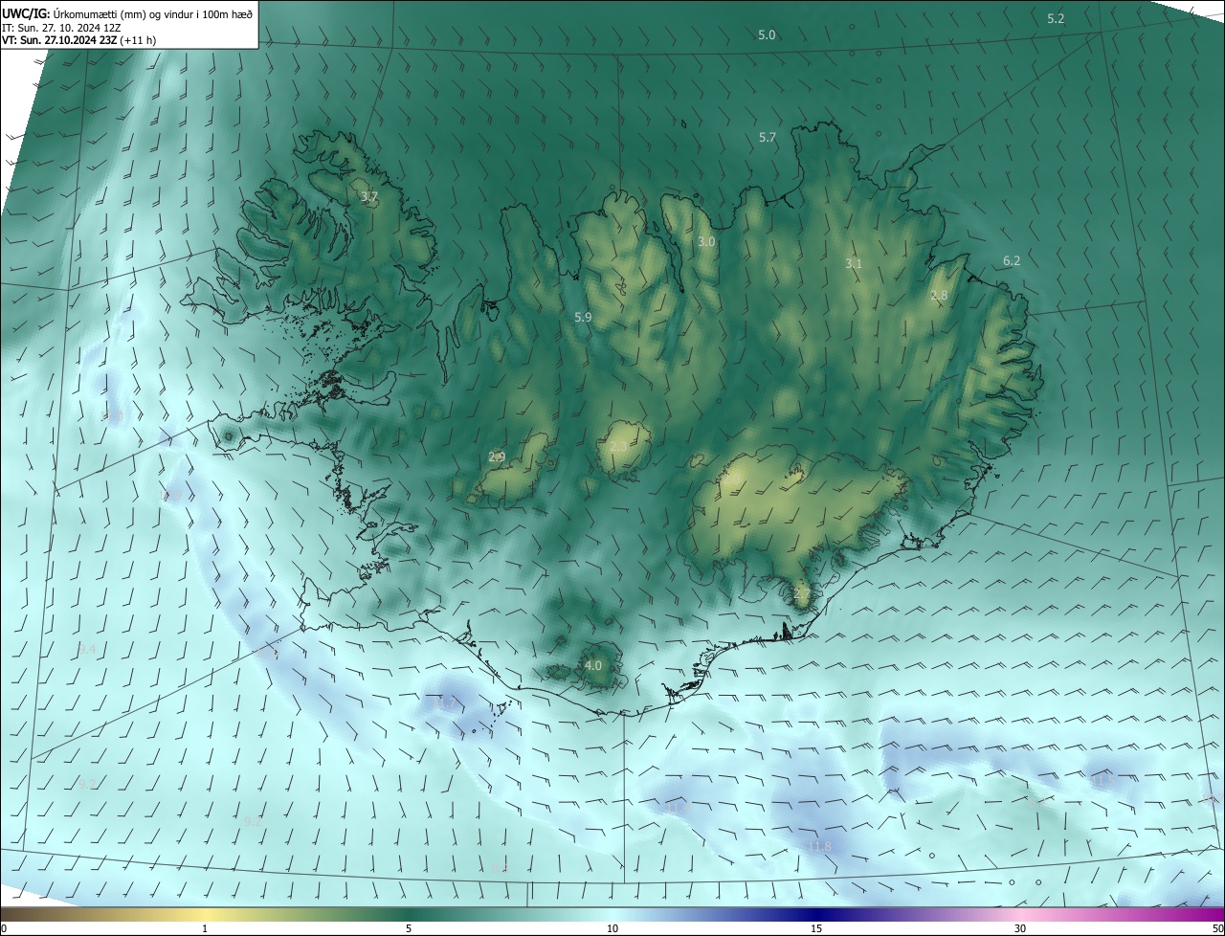Click the 3.0 value label in north Iceland
1225x936 pixels.
pyautogui.click(x=706, y=243)
